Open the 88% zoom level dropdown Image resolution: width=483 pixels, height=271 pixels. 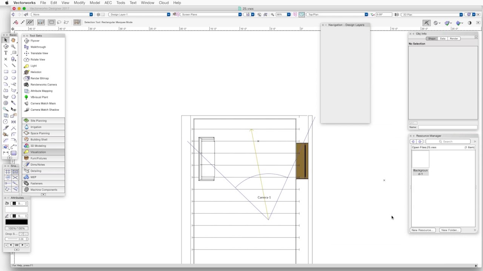tap(283, 15)
